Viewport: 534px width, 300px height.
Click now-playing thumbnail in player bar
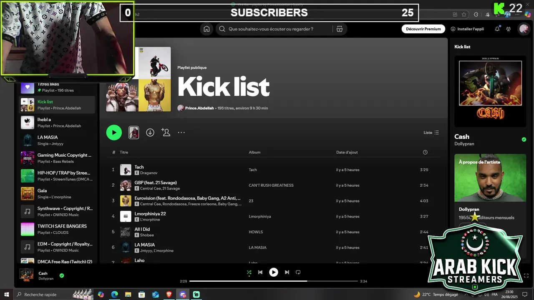(x=27, y=275)
